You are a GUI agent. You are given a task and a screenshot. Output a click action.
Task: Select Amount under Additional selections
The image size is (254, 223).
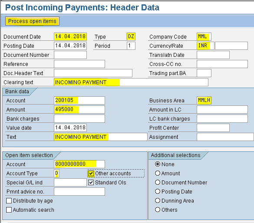tap(158, 173)
